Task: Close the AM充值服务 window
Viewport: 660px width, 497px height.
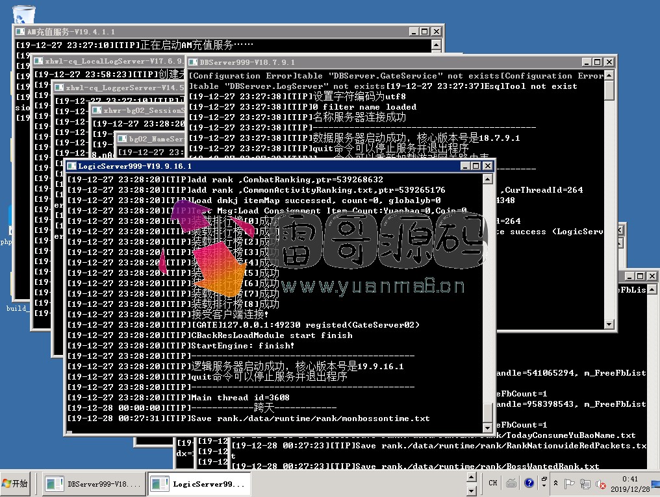Action: (437, 32)
